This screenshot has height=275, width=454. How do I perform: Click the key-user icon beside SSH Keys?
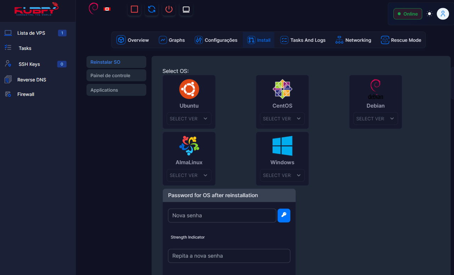click(8, 64)
